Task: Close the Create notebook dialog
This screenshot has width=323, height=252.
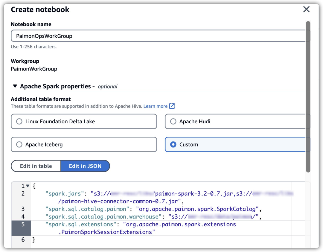Action: [306, 9]
